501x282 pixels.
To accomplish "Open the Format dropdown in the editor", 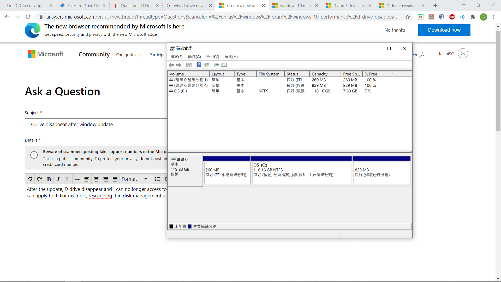I will point(134,179).
